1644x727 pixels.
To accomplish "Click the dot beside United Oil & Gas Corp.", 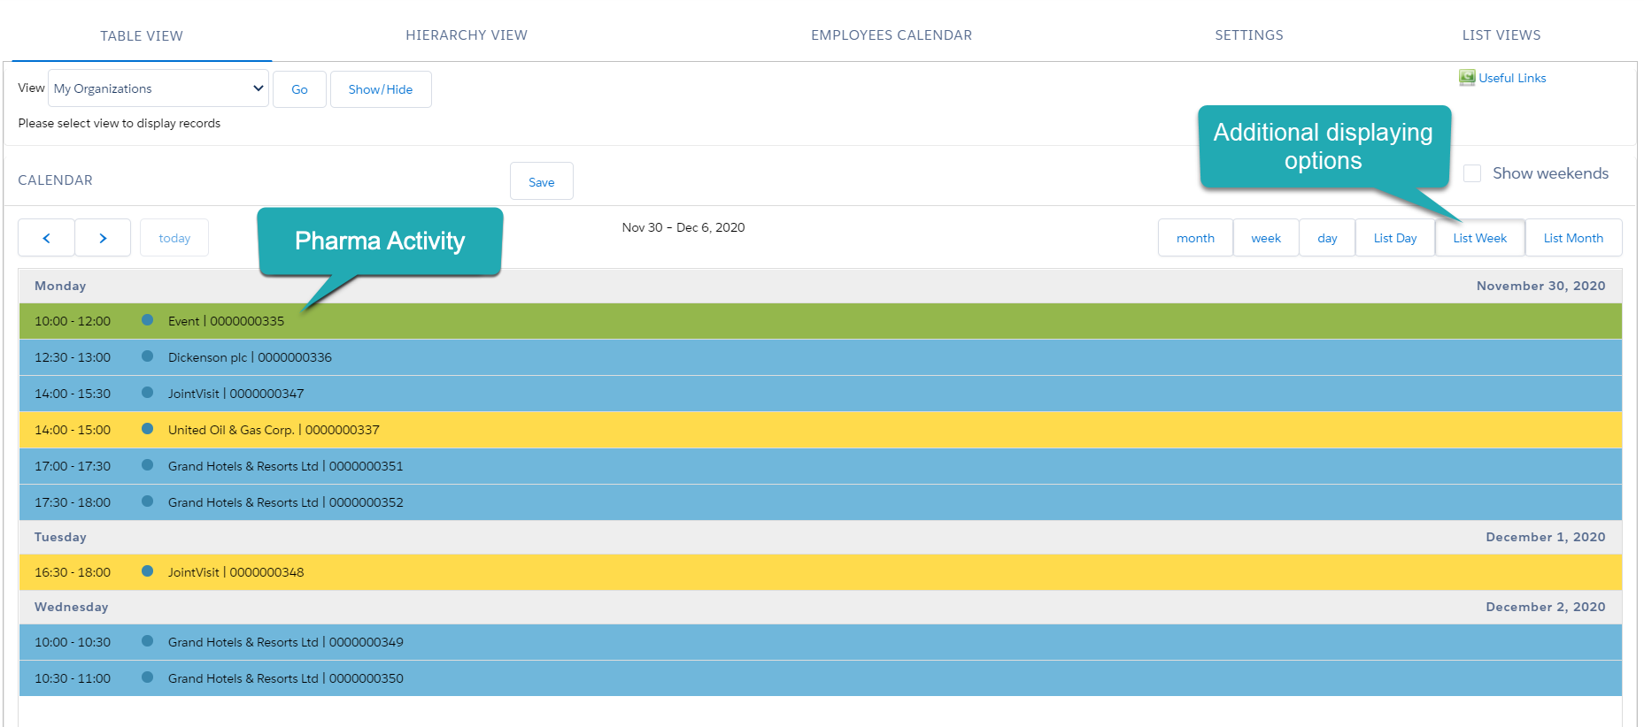I will point(148,429).
